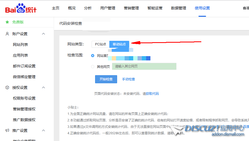Collapse the 授权设置 section chevron
The width and height of the screenshot is (249, 141).
point(44,88)
